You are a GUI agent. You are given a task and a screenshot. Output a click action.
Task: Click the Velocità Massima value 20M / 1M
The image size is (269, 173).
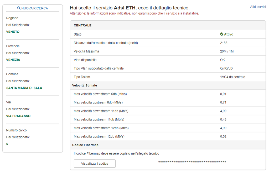point(227,51)
